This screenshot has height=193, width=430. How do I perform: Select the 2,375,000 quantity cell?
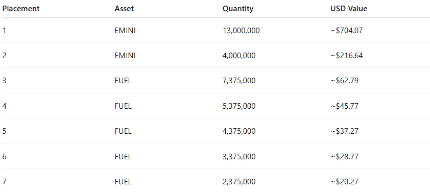click(x=239, y=182)
